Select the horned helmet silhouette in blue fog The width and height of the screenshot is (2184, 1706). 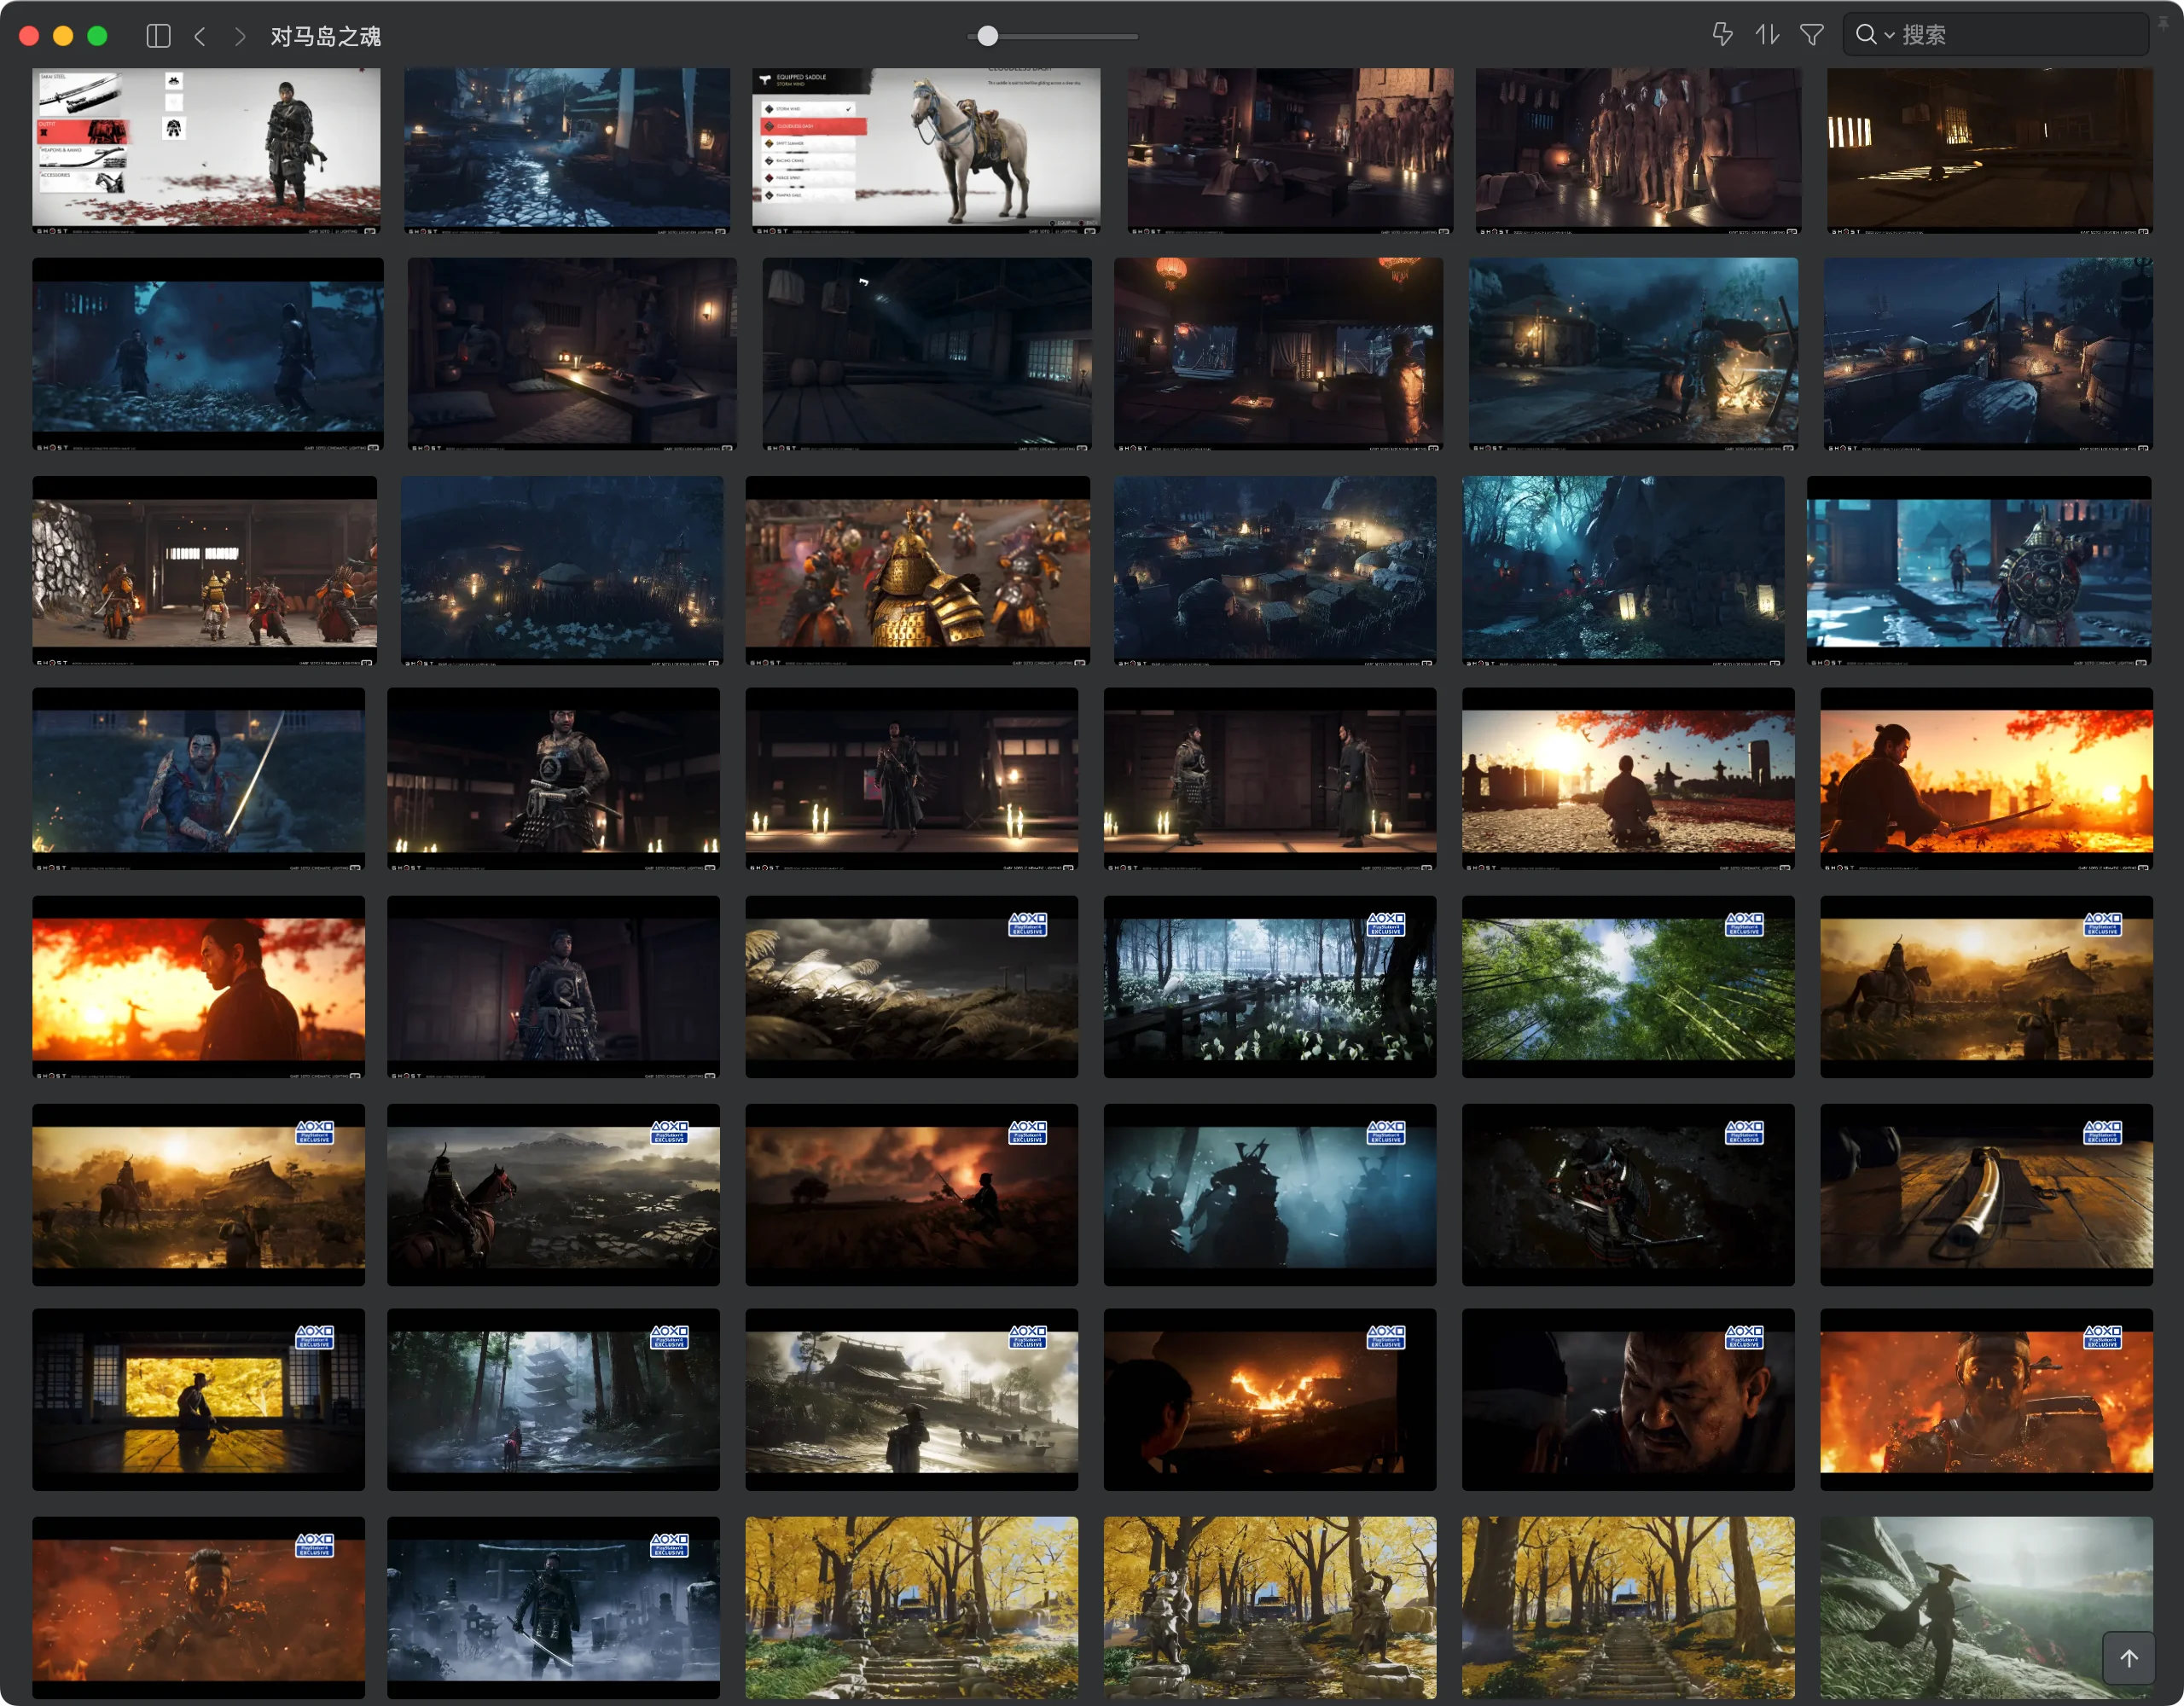(x=1270, y=1195)
